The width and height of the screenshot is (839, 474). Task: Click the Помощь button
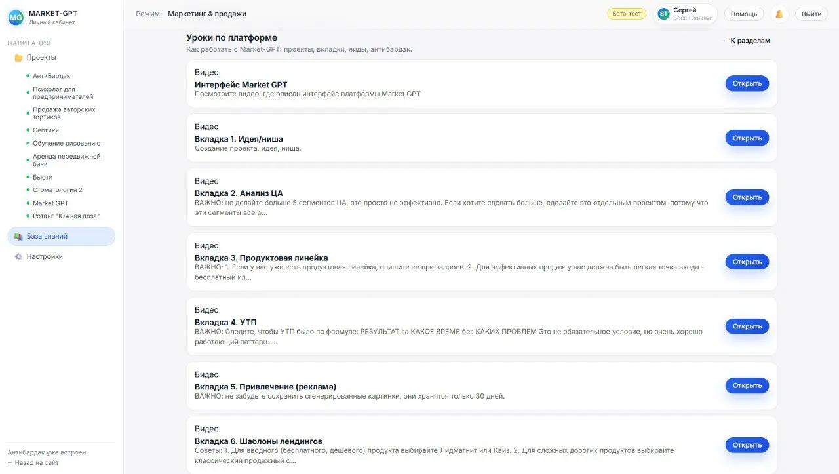coord(744,14)
